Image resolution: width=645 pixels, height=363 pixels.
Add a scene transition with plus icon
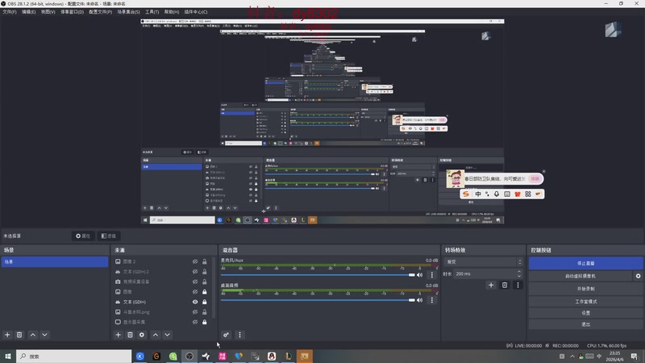(x=491, y=285)
